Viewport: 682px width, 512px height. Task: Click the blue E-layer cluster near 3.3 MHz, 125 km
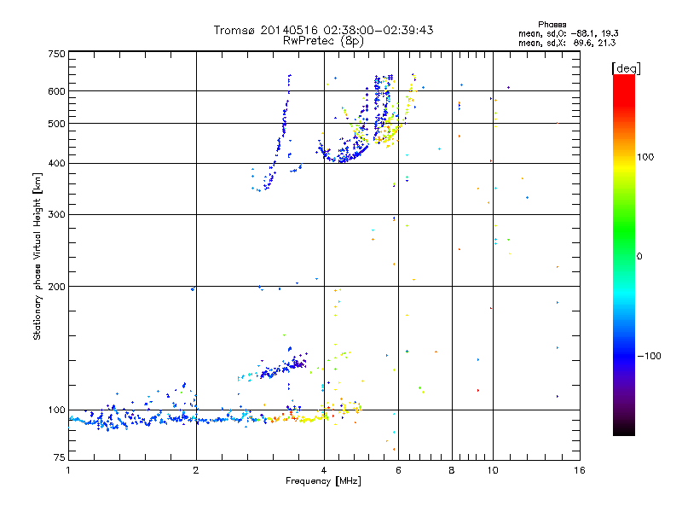click(283, 368)
